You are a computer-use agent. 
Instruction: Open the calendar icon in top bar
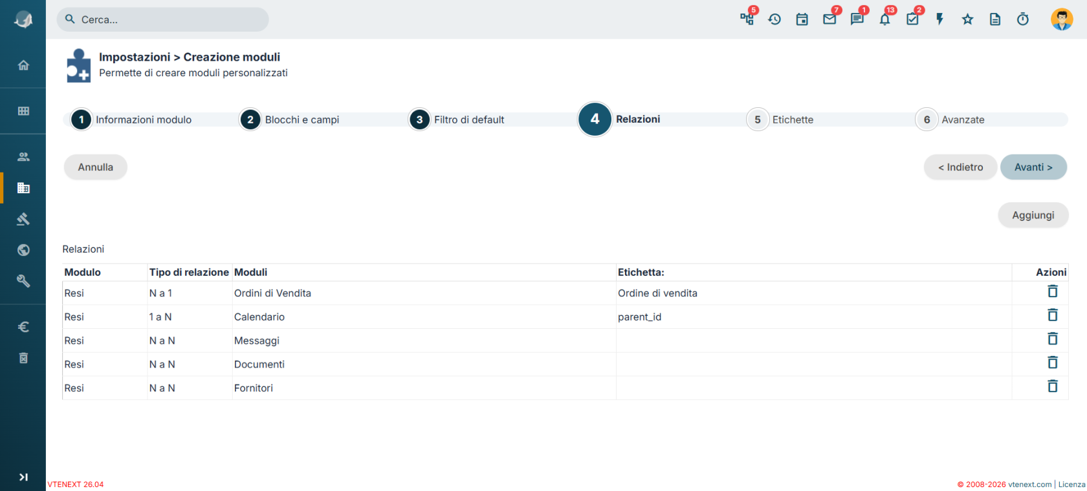pos(802,19)
